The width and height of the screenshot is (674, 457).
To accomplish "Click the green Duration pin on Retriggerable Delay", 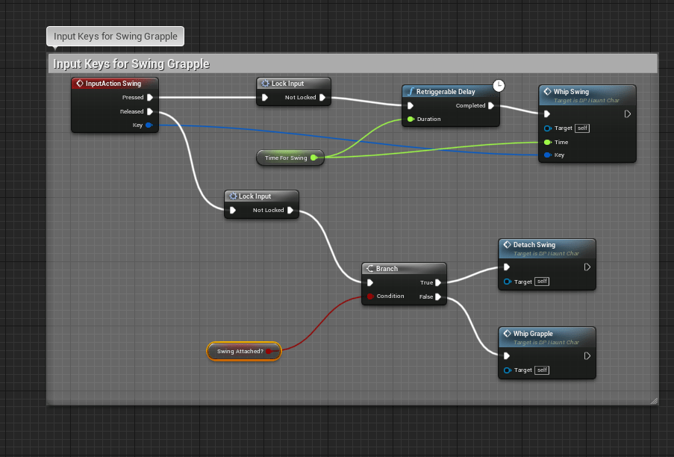I will click(x=410, y=119).
